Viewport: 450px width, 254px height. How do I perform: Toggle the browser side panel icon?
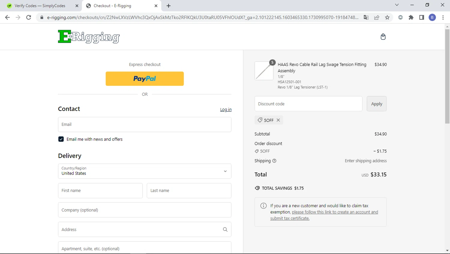[x=421, y=17]
